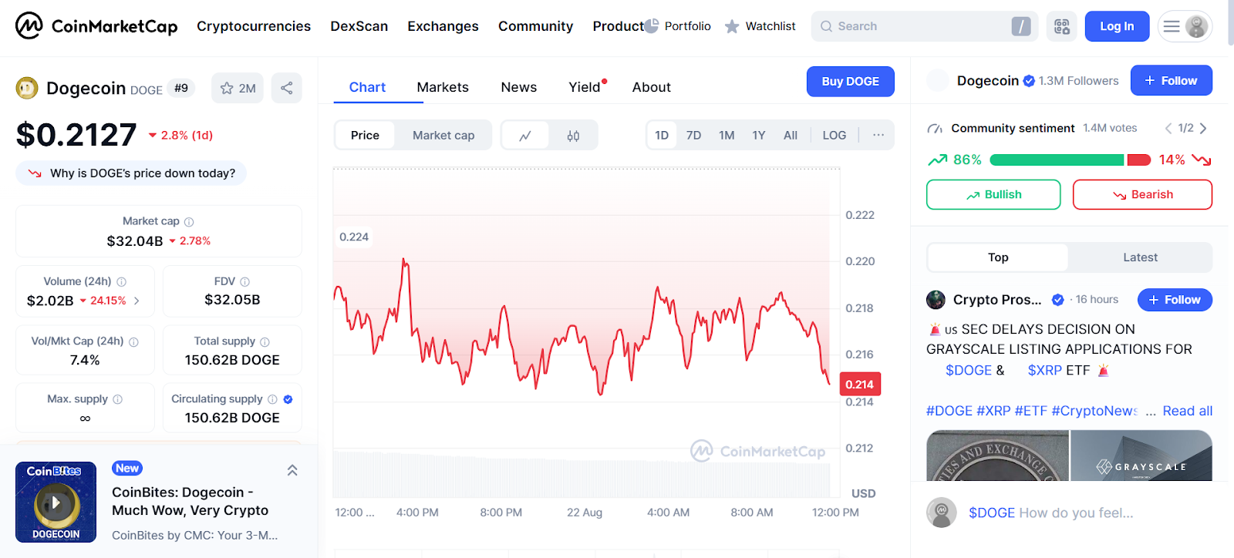Click the Market cap info icon
This screenshot has width=1234, height=558.
(189, 222)
